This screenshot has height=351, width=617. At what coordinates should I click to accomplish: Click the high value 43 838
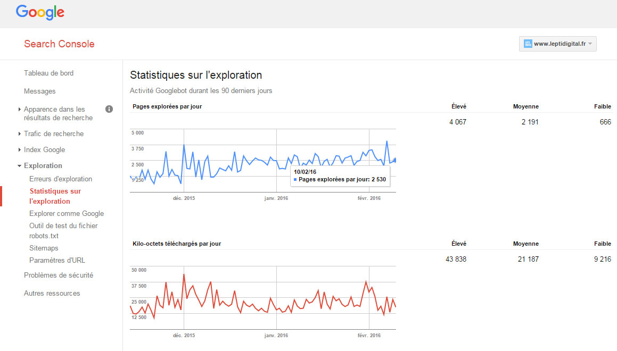tap(456, 260)
